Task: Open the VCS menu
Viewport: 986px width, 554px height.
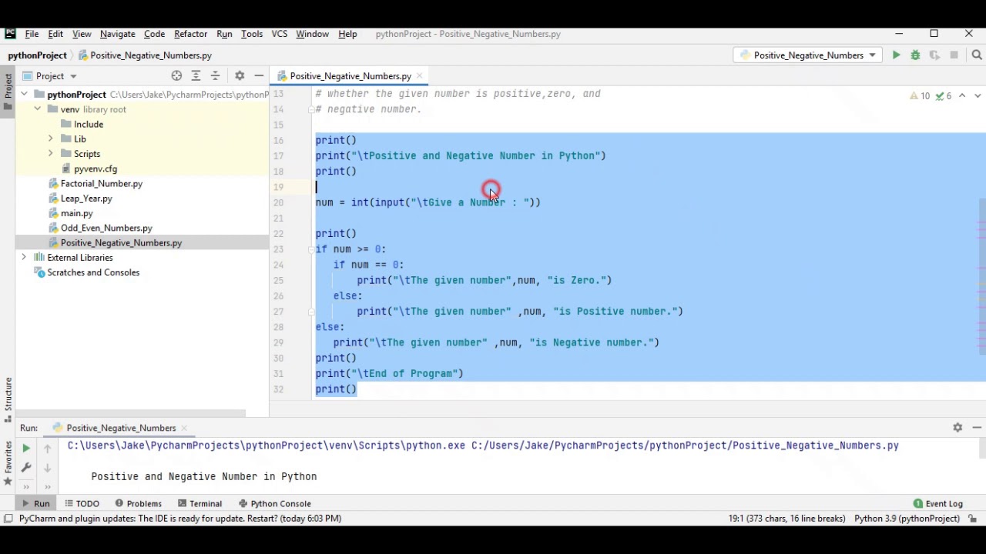Action: 279,34
